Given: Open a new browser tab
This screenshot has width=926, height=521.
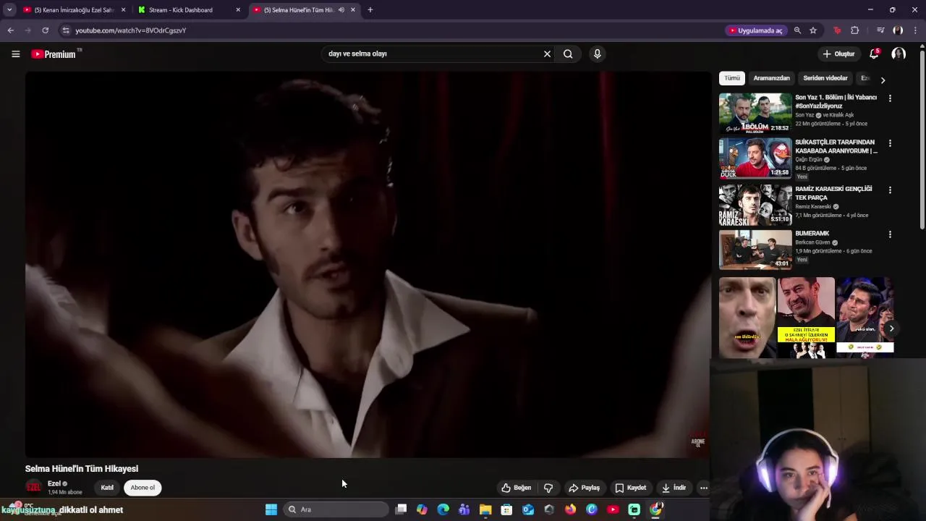Looking at the screenshot, I should 370,10.
